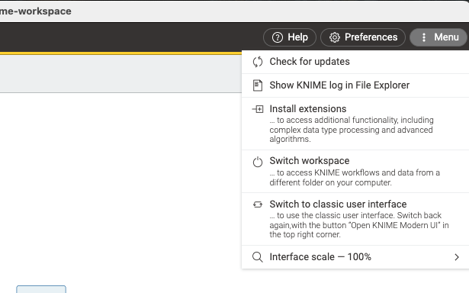The image size is (469, 293).
Task: Select Check for updates menu entry
Action: tap(355, 62)
